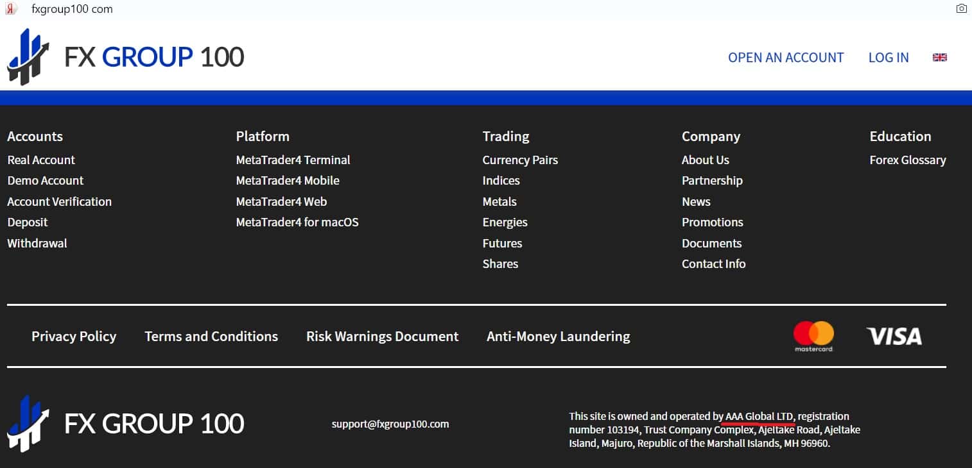This screenshot has height=468, width=972.
Task: Click the UK flag language icon
Action: [940, 58]
